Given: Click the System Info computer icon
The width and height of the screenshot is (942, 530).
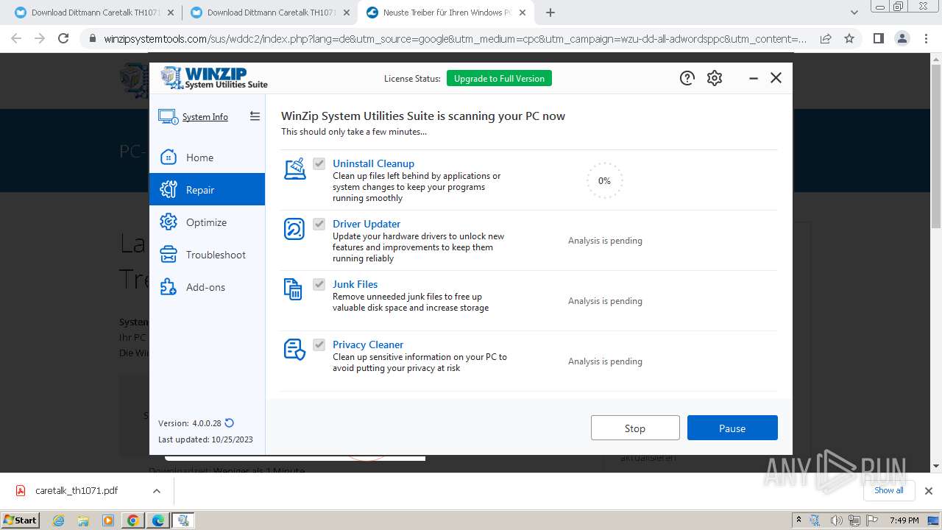Looking at the screenshot, I should (x=168, y=116).
